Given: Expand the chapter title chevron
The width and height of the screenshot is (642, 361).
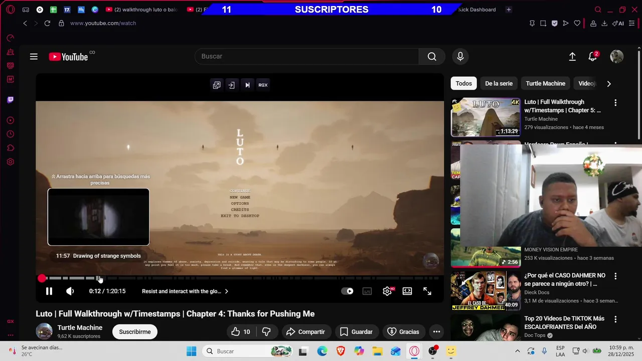Looking at the screenshot, I should (x=226, y=291).
